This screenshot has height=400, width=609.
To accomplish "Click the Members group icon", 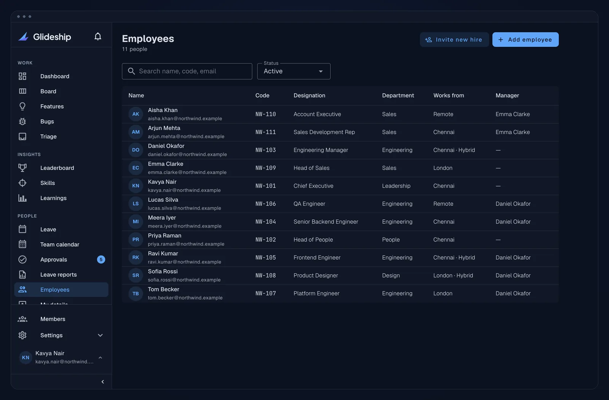I will click(x=22, y=319).
